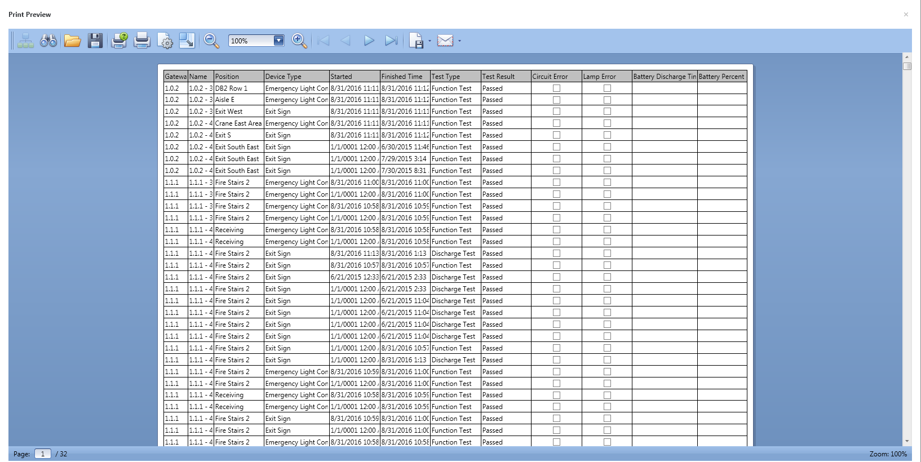Save the report with floppy disk icon

coord(95,41)
